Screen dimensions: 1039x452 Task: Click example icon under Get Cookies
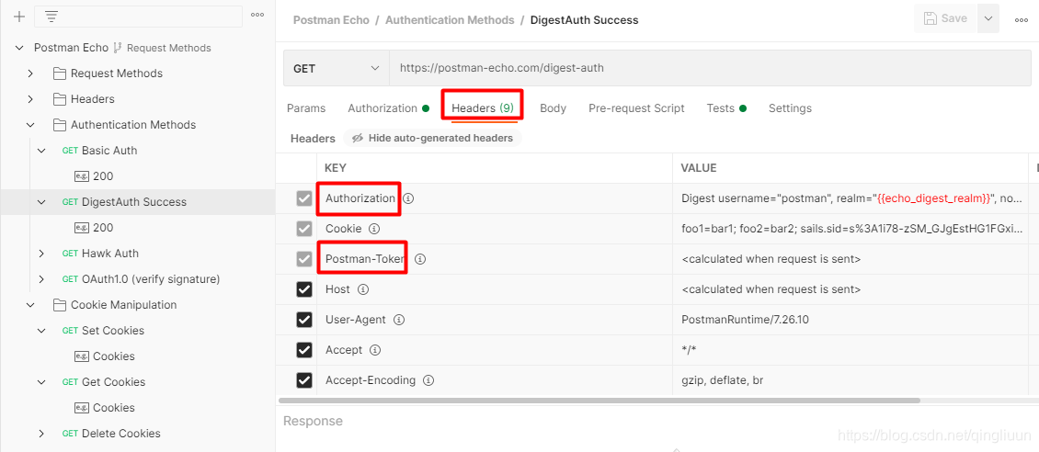[82, 408]
